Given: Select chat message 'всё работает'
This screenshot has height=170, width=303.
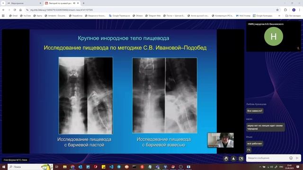Looking at the screenshot, I should coord(255,144).
